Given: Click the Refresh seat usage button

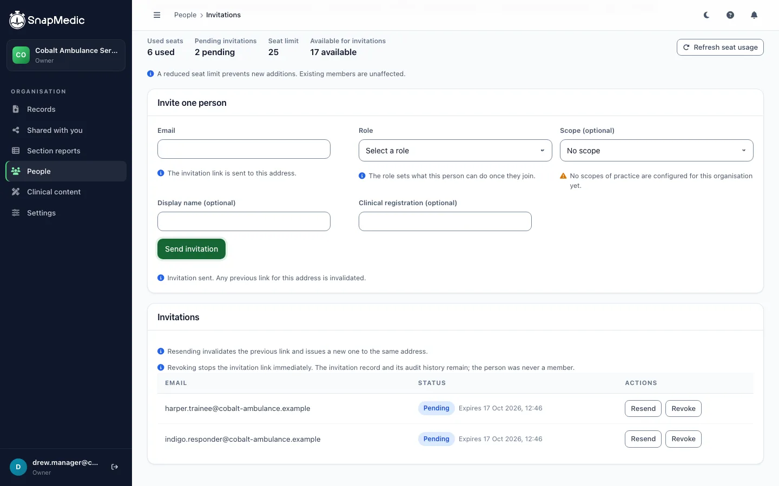Looking at the screenshot, I should click(720, 48).
